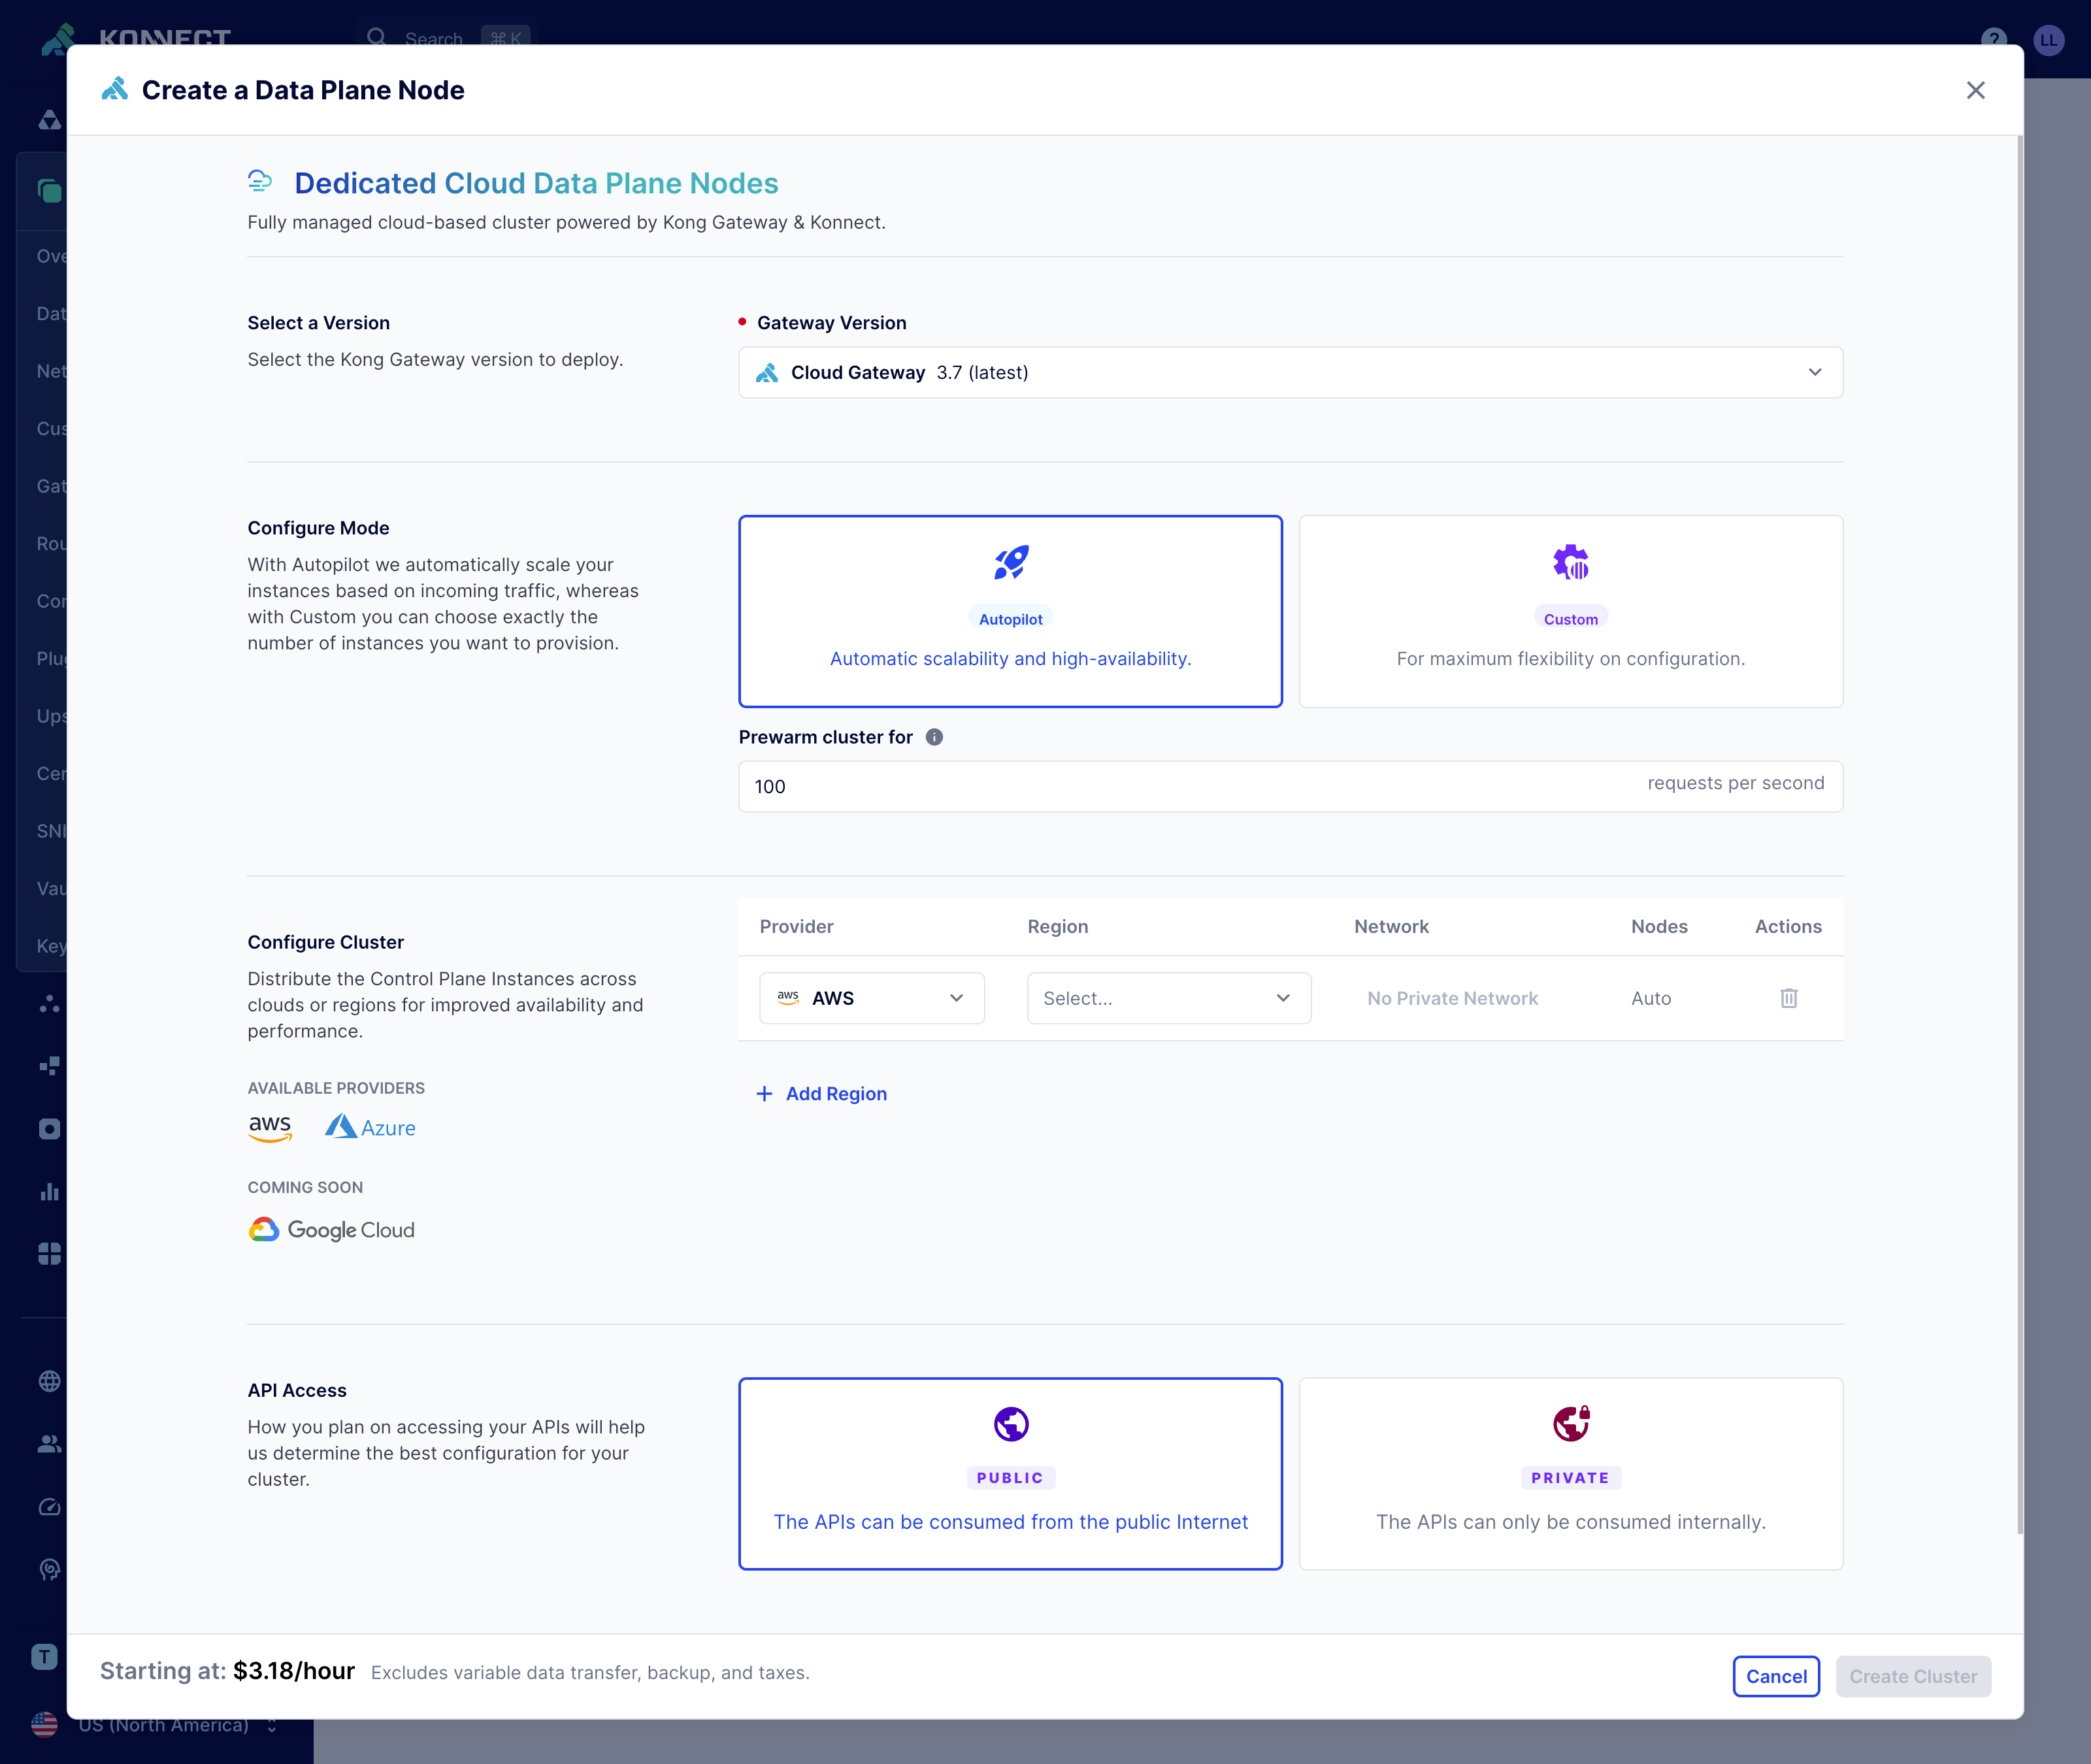Screen dimensions: 2091x1764
Task: Click the PRIVATE label badge
Action: click(x=1570, y=1478)
